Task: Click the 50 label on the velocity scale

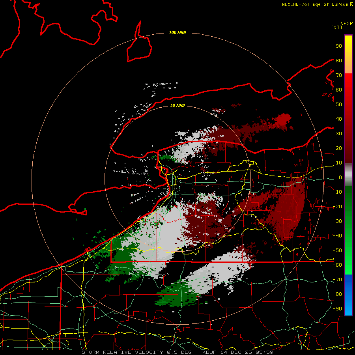Action: (339, 105)
